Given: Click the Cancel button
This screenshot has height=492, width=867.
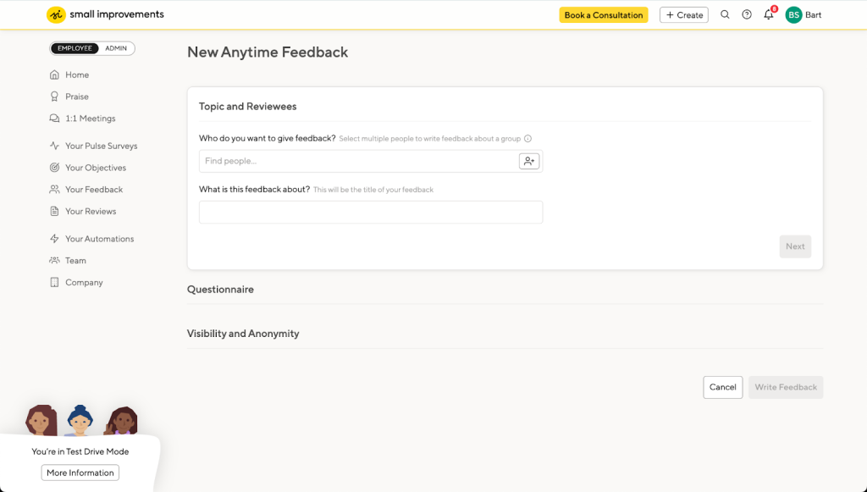Looking at the screenshot, I should (722, 387).
